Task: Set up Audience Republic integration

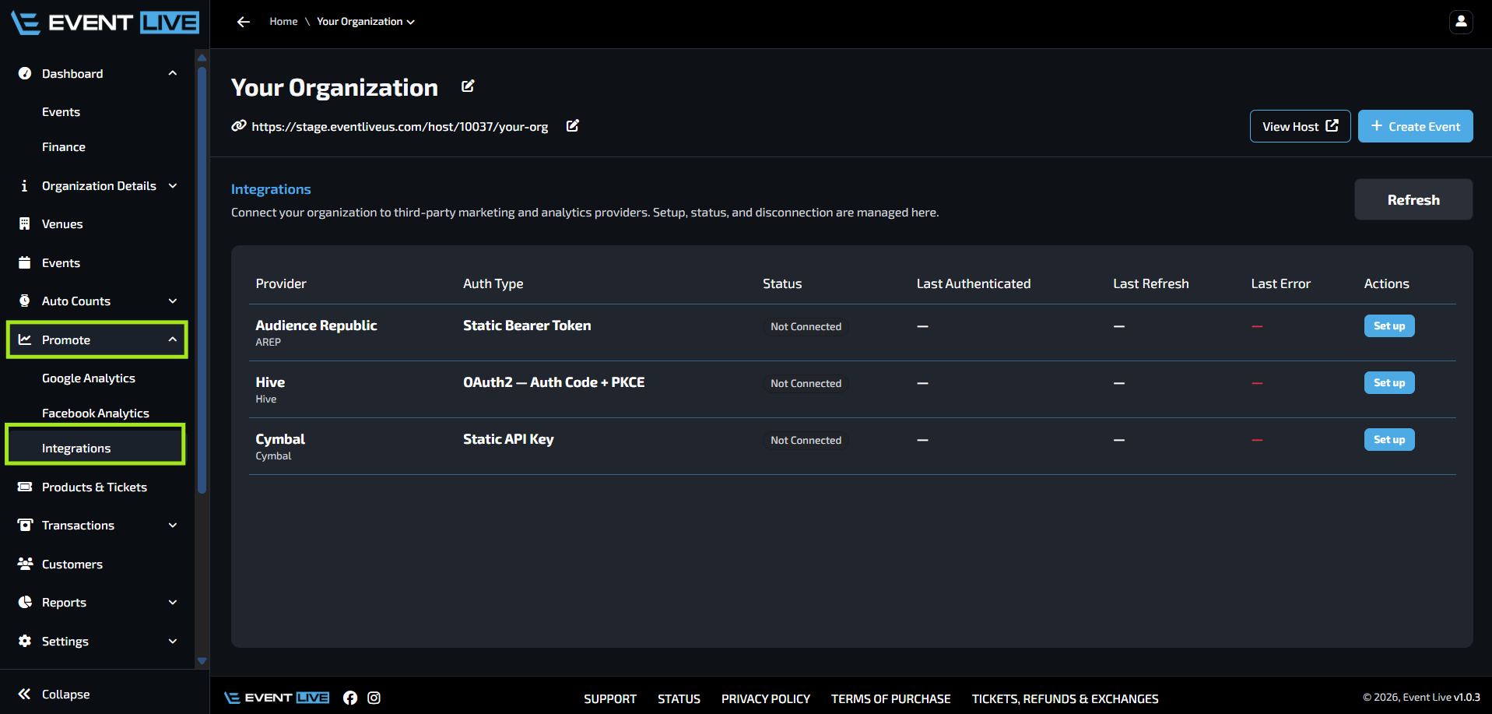Action: pos(1389,326)
